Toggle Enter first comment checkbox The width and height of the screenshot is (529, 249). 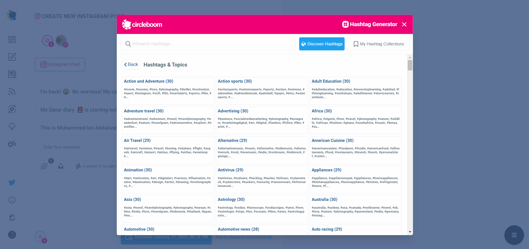(39, 147)
